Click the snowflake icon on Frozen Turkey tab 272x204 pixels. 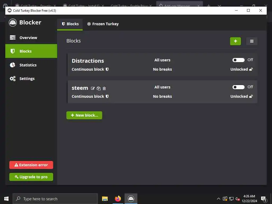click(89, 24)
